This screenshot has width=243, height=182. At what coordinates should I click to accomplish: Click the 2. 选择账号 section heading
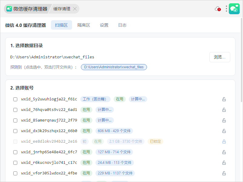[22, 88]
